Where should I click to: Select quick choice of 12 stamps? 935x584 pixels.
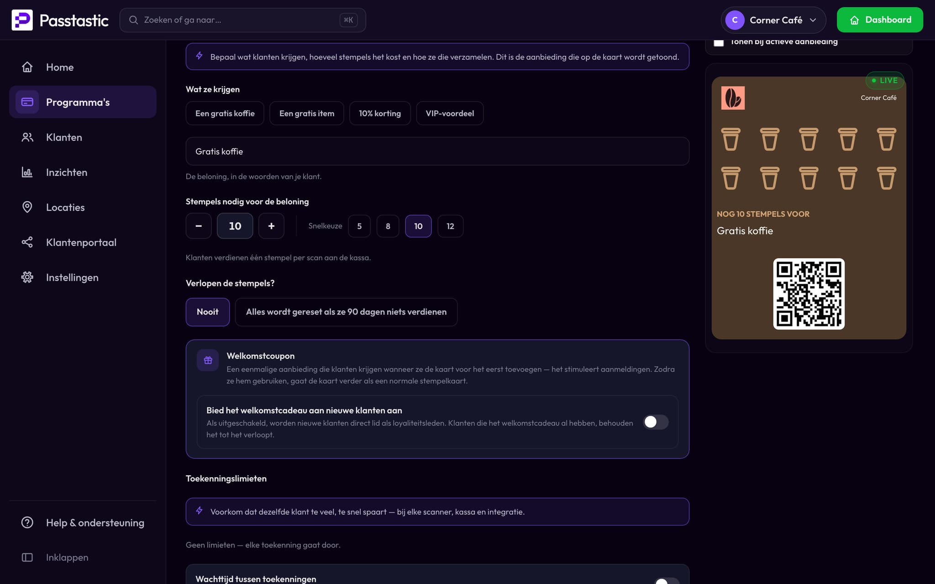(450, 226)
